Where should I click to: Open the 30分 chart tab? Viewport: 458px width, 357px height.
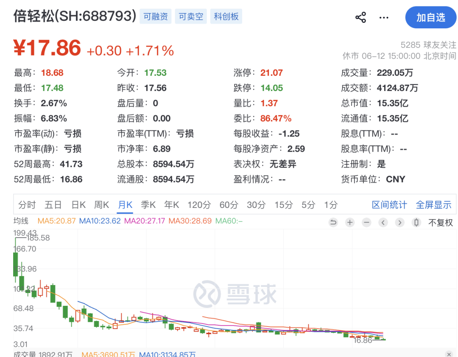(256, 205)
